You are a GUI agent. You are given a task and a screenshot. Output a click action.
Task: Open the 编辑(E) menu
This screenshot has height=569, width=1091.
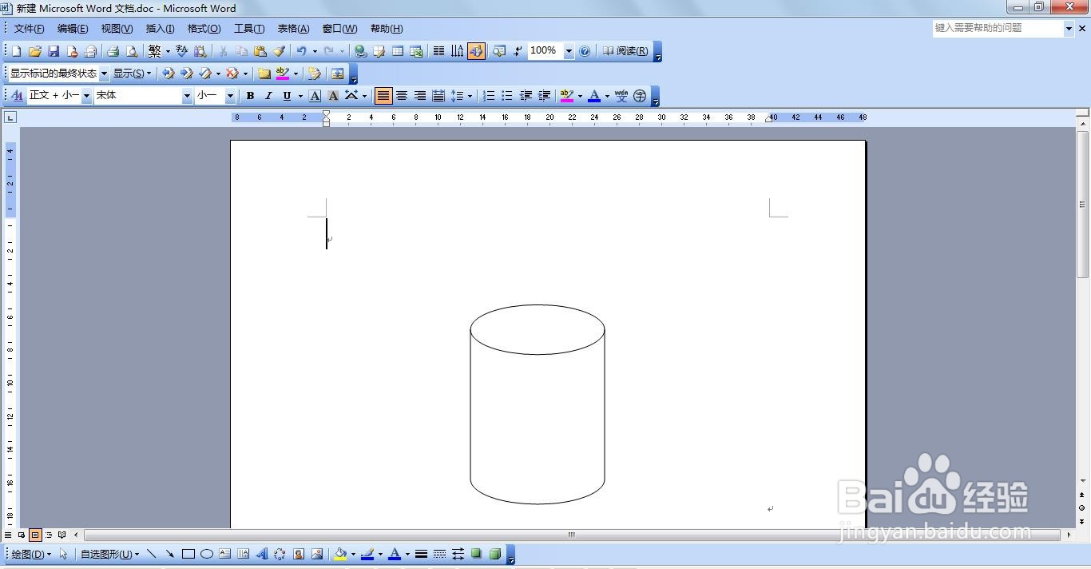(73, 29)
